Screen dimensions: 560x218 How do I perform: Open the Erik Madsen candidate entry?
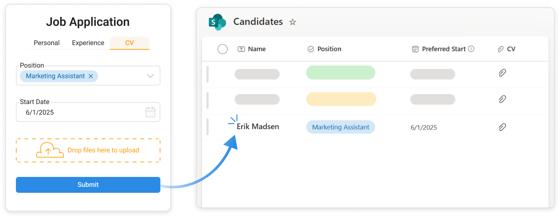pyautogui.click(x=258, y=127)
